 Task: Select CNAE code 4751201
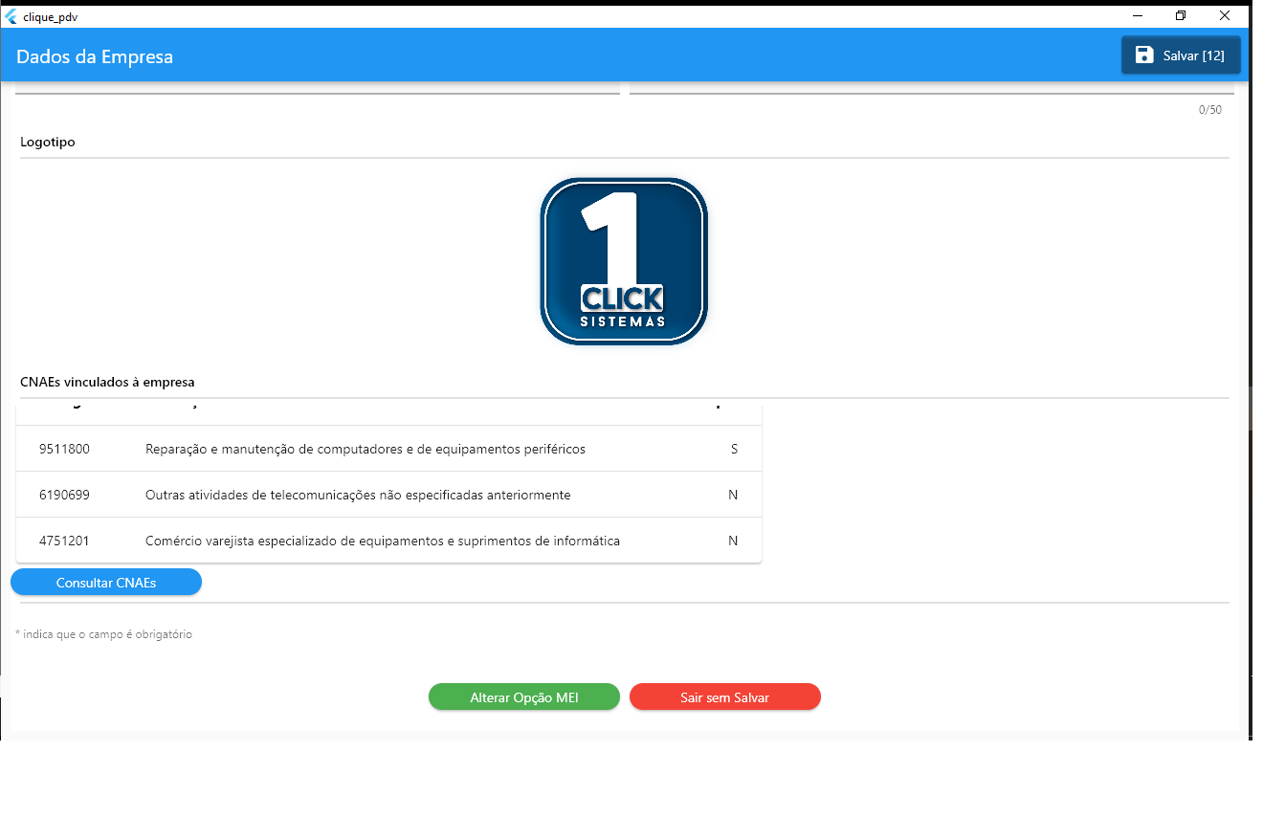pyautogui.click(x=64, y=541)
